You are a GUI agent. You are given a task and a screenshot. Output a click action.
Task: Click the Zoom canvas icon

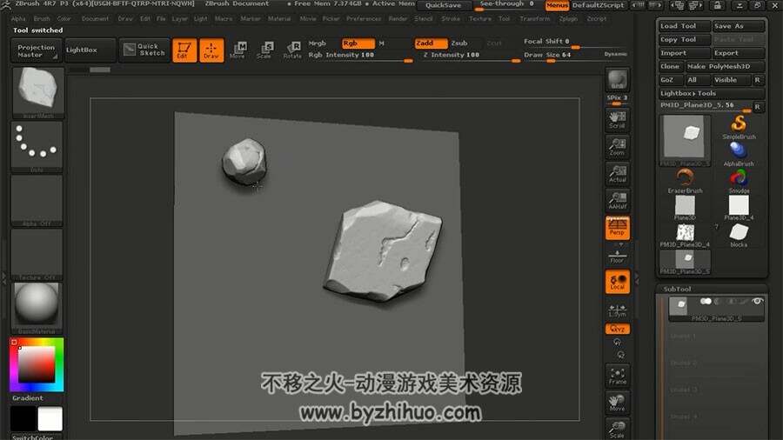617,147
